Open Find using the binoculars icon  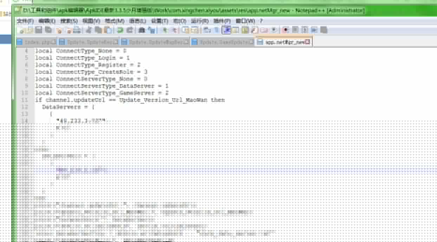click(142, 30)
